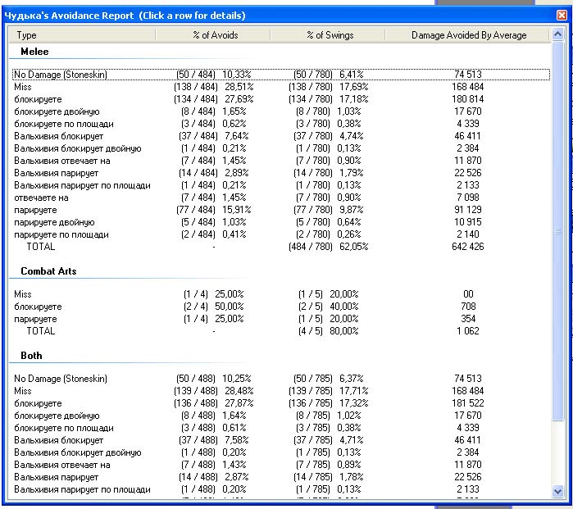Screen dimensions: 573x509
Task: Select Melee Вальхивия парирует row 2,89%
Action: pos(280,173)
